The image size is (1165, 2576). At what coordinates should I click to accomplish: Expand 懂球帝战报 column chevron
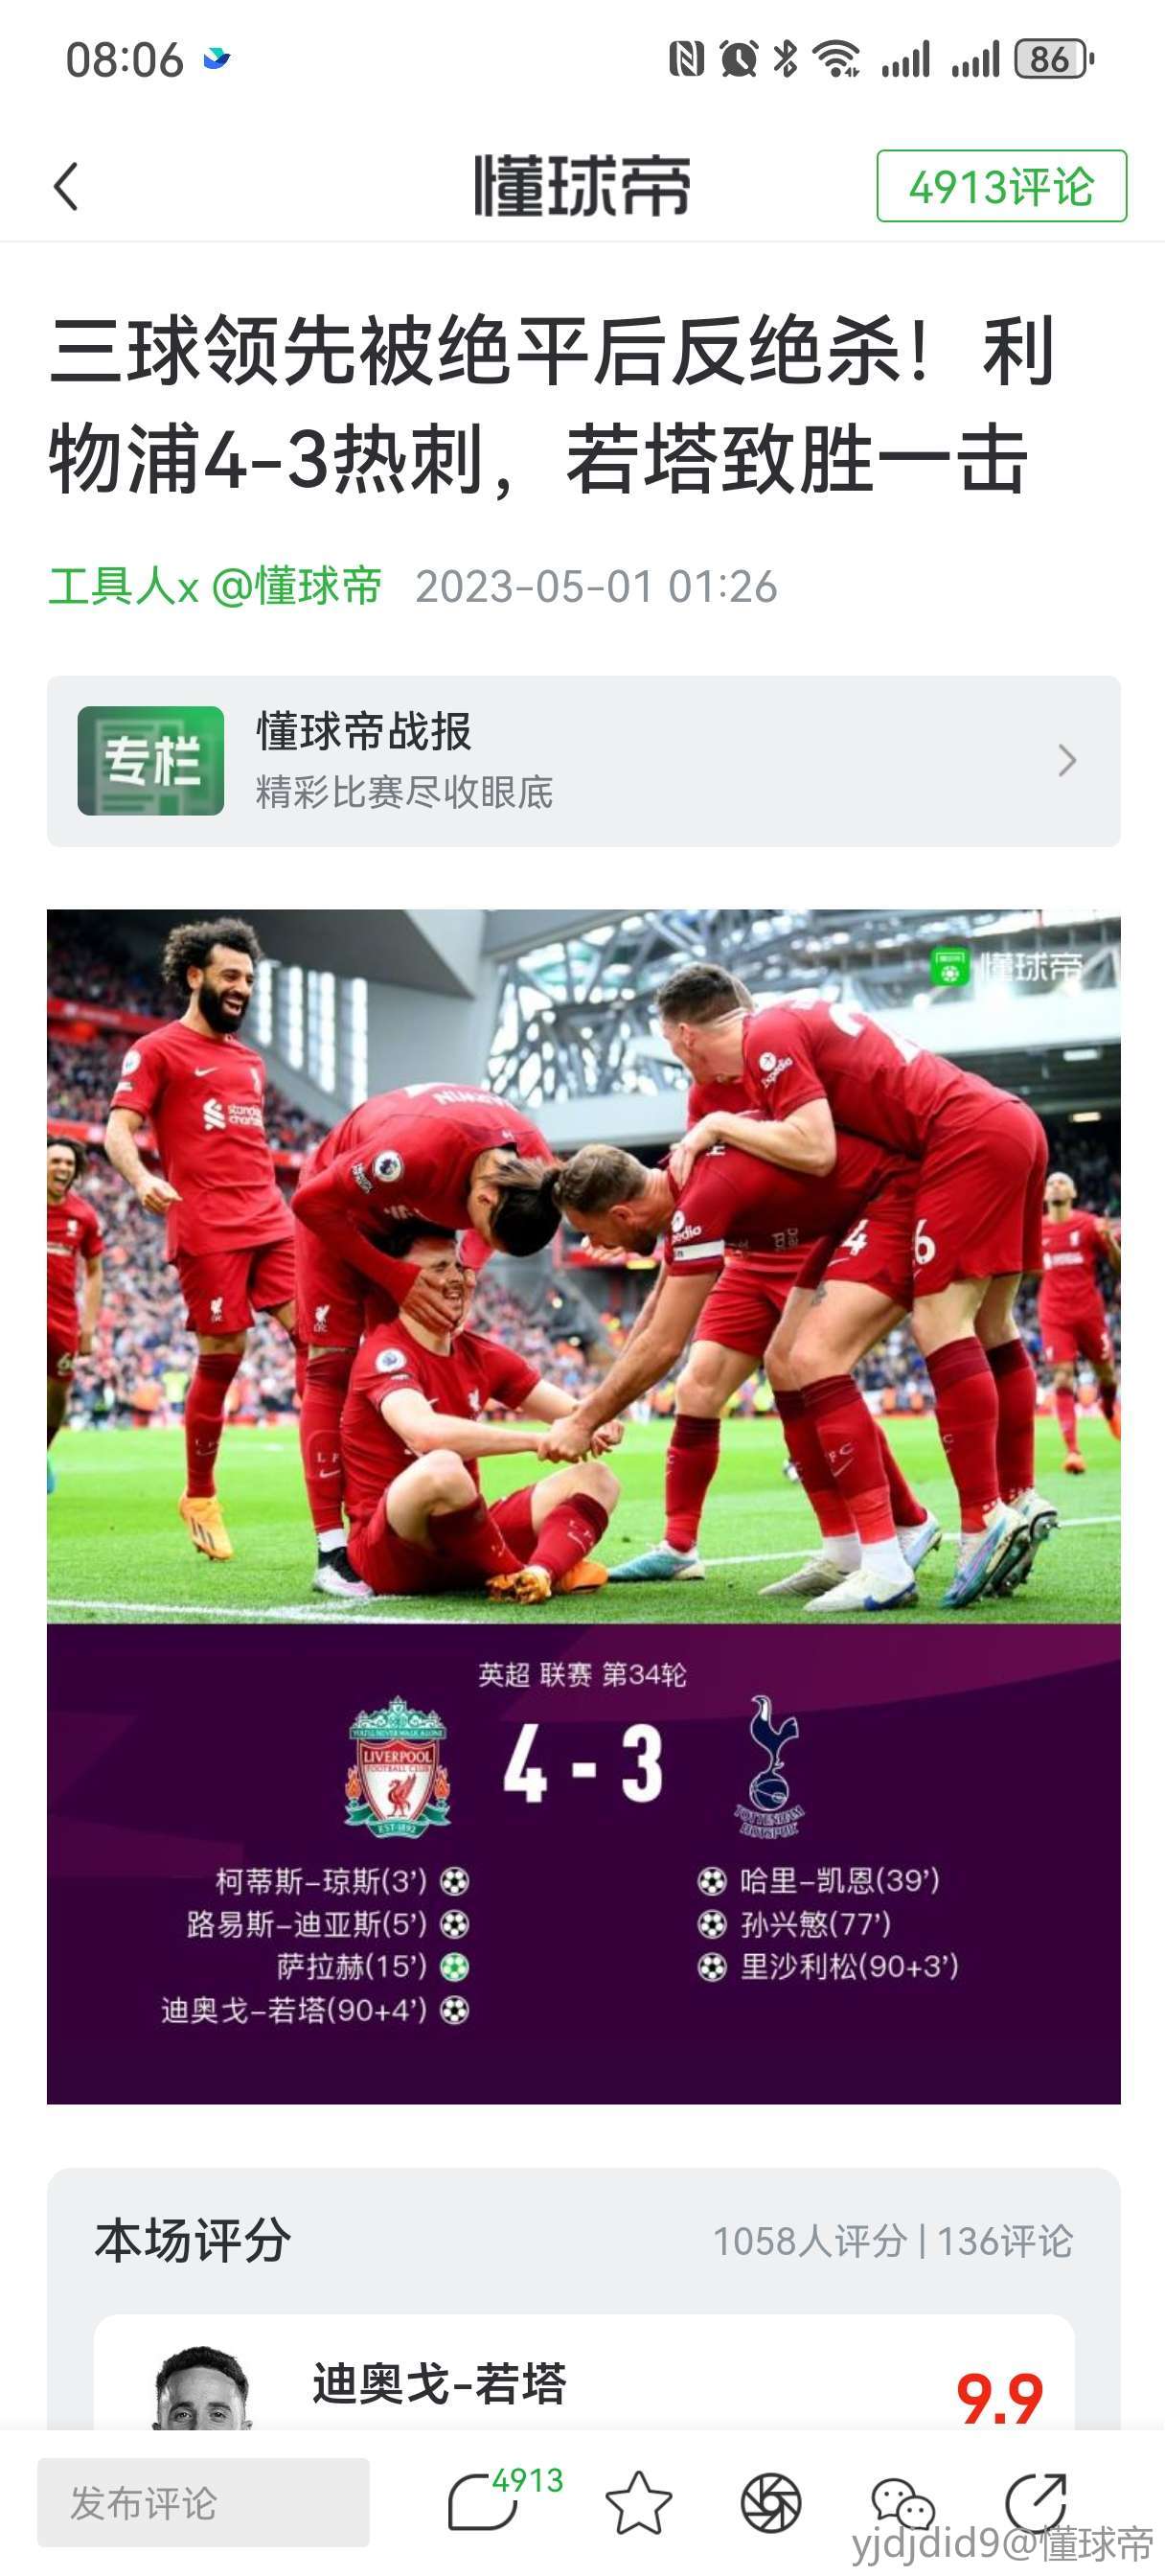coord(1067,761)
